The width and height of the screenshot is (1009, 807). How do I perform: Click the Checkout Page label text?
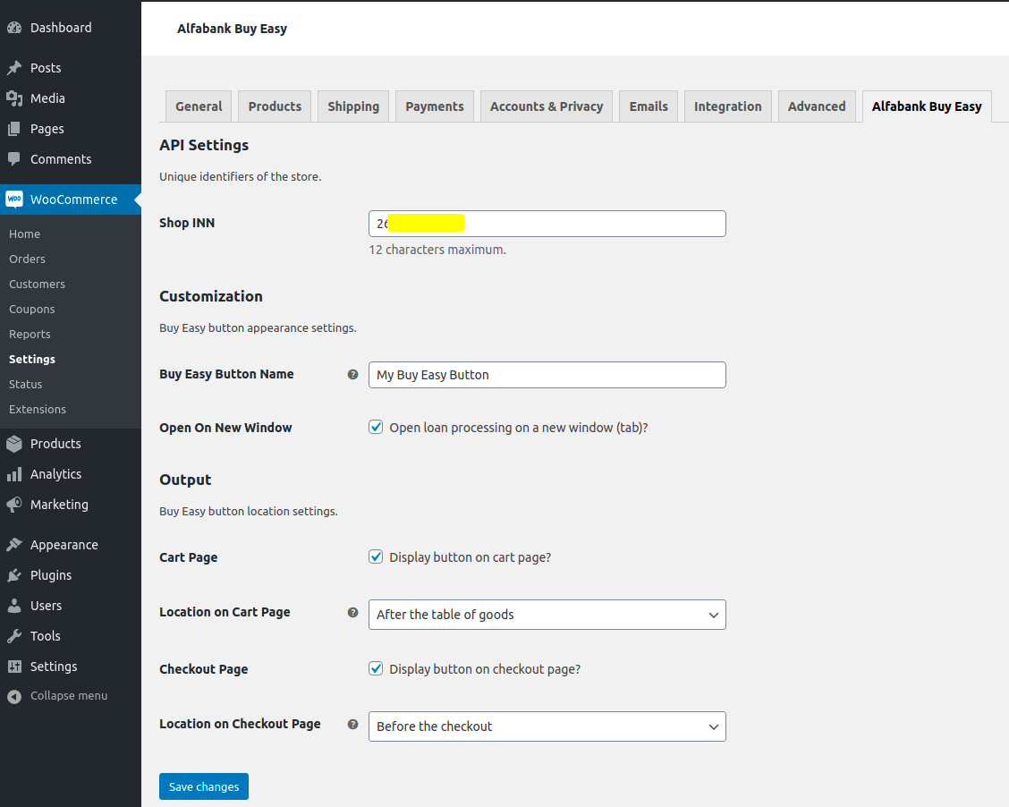click(203, 669)
